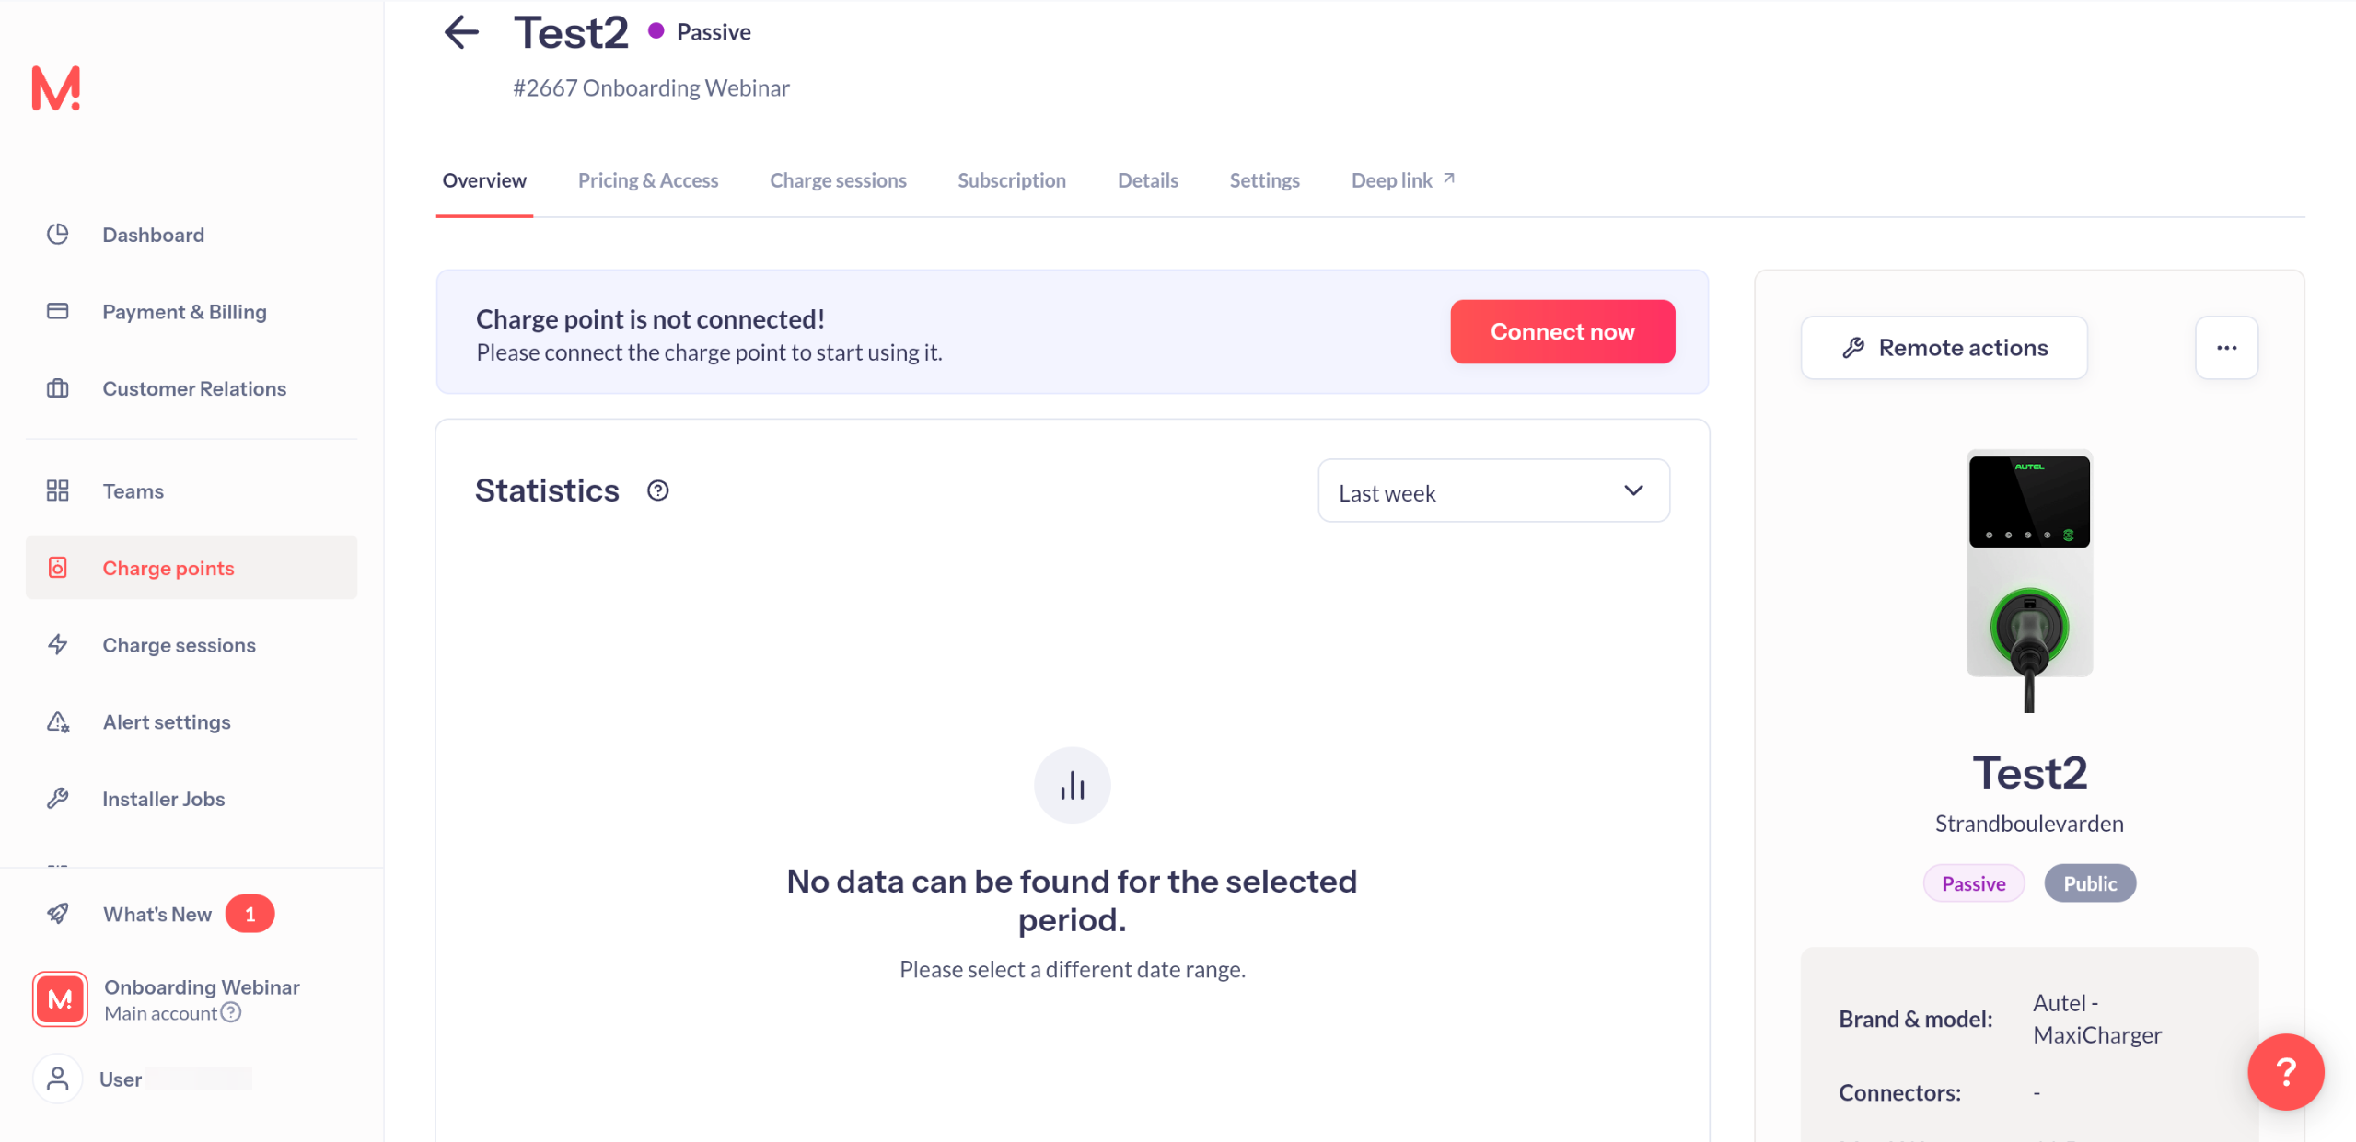This screenshot has width=2356, height=1142.
Task: Click the Monta logo in the sidebar
Action: click(56, 88)
